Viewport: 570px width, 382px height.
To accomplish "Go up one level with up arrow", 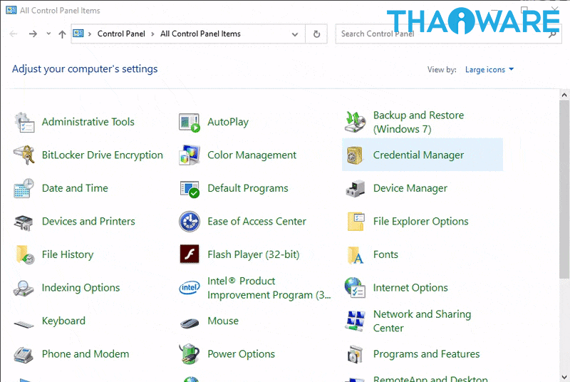I will pyautogui.click(x=62, y=34).
